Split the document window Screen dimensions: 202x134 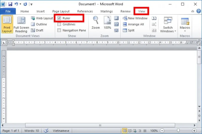[x=129, y=30]
